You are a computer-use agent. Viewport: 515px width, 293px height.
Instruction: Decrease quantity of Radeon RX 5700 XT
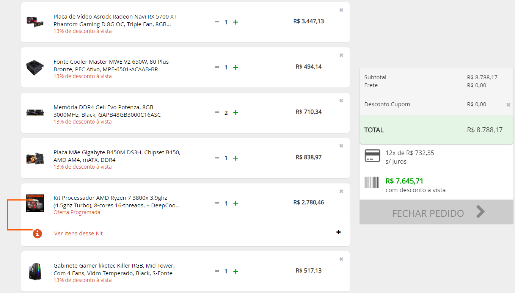pos(217,22)
